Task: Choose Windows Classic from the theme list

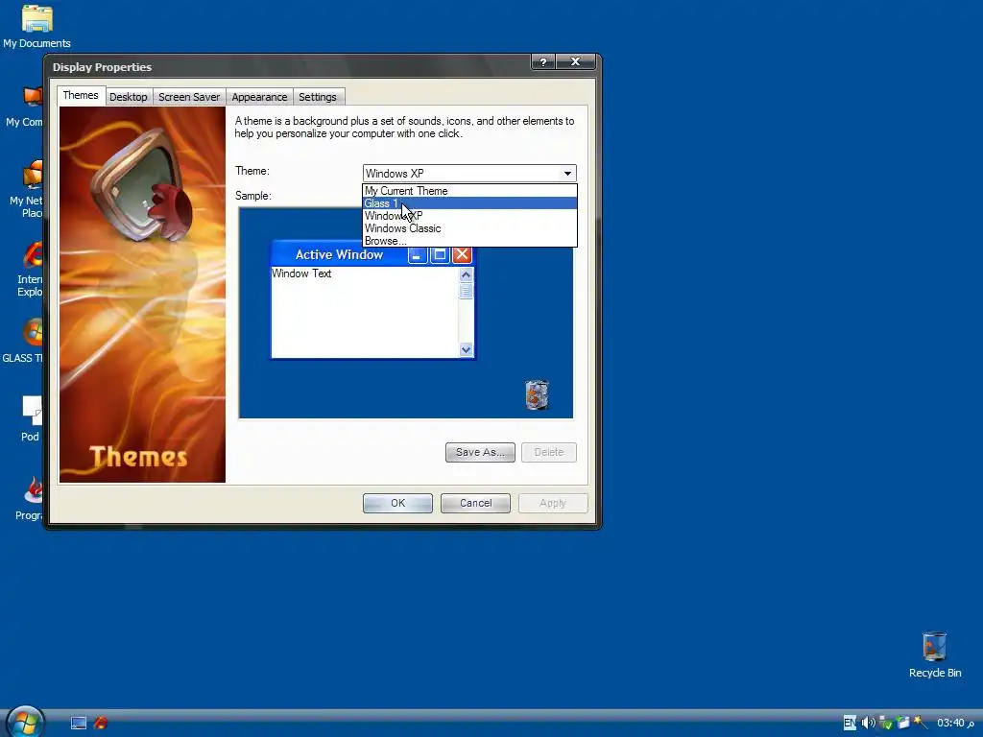Action: [x=469, y=228]
